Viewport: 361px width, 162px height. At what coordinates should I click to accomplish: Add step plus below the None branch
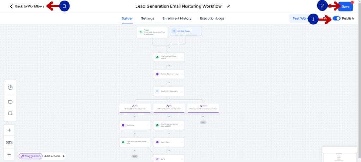pyautogui.click(x=203, y=117)
